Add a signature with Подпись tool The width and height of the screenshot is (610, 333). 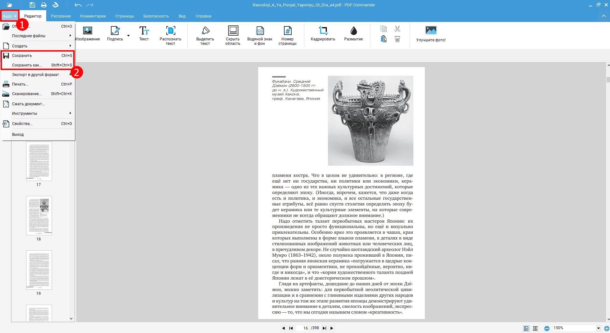tap(115, 33)
